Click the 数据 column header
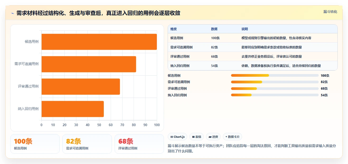Image resolution: width=348 pixels, height=164 pixels. [214, 29]
